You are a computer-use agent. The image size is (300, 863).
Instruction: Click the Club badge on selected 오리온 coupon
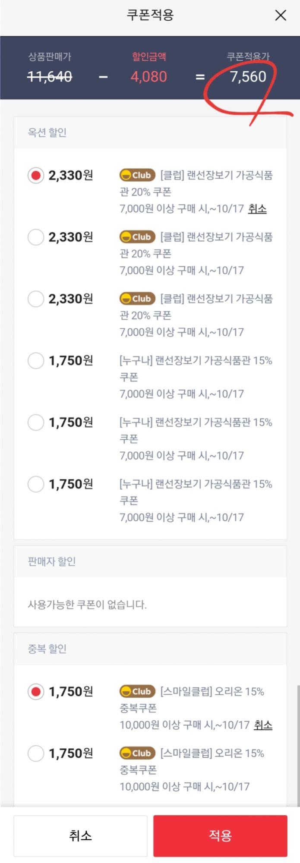tap(137, 691)
